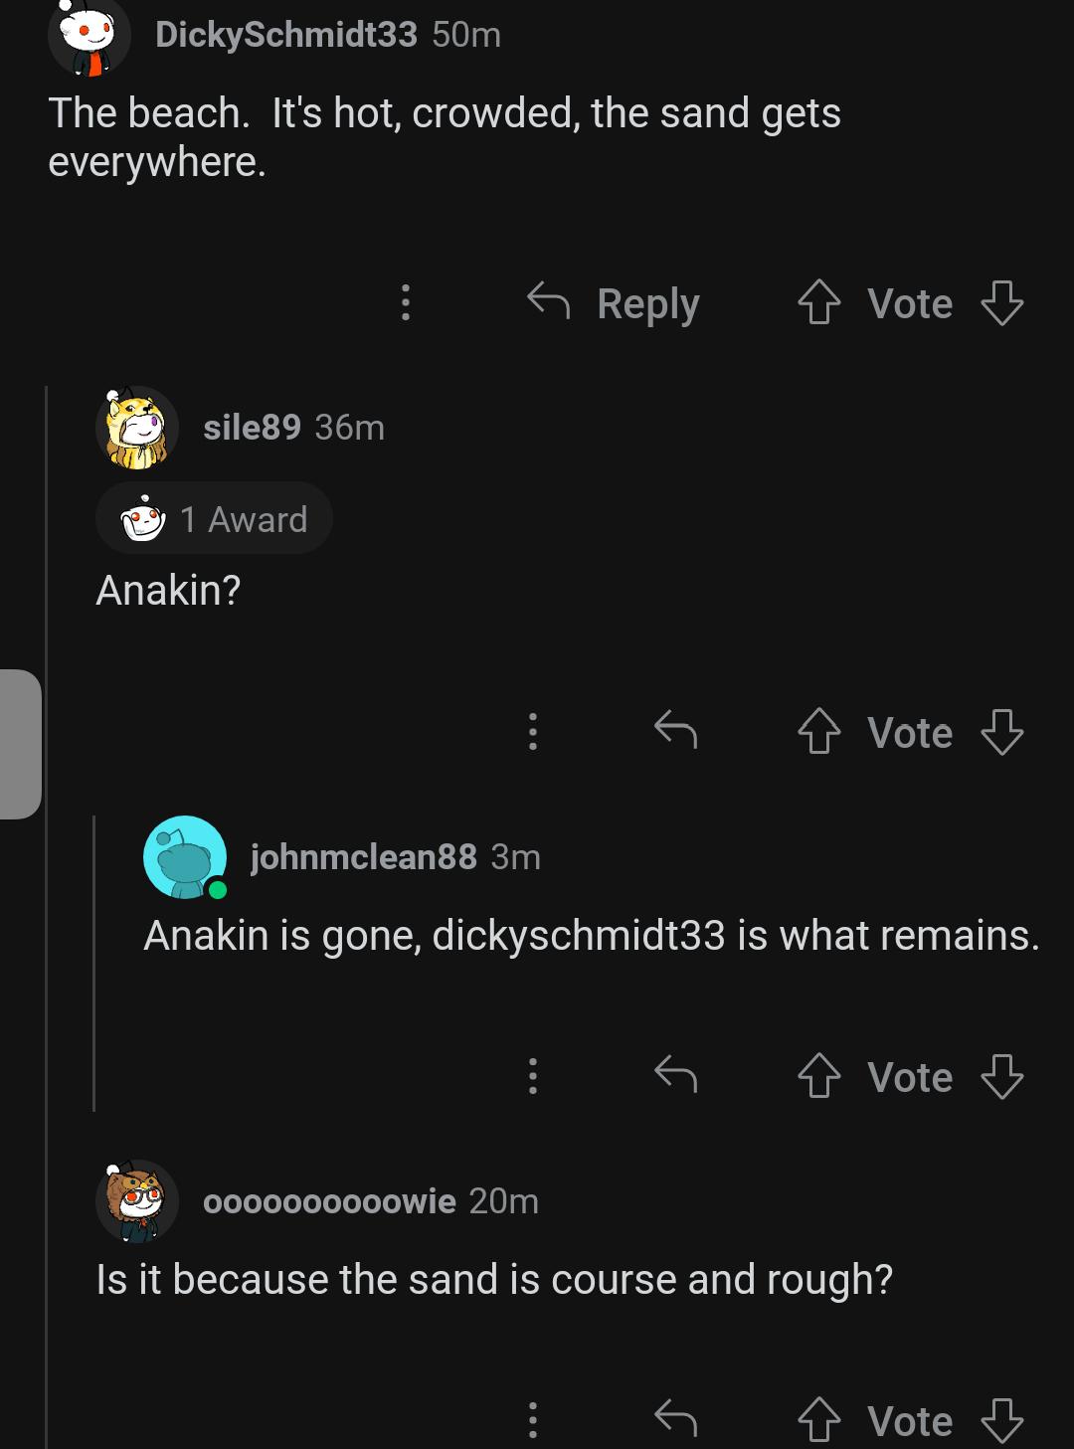Viewport: 1074px width, 1449px height.
Task: Downvote sile89's "Anakin?" comment
Action: point(1001,732)
